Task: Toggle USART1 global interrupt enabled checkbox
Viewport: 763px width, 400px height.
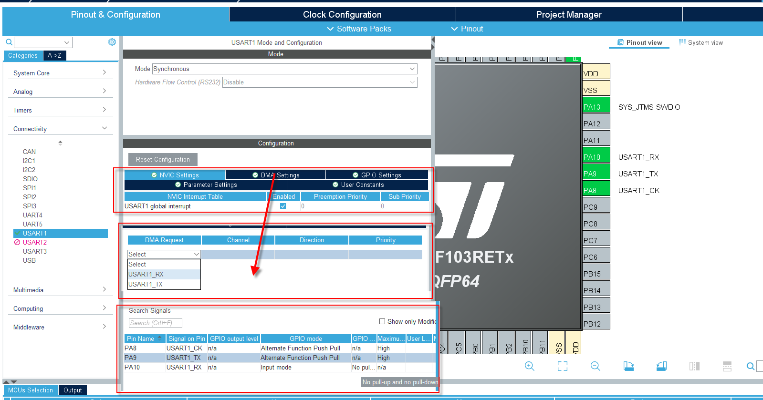Action: pos(283,206)
